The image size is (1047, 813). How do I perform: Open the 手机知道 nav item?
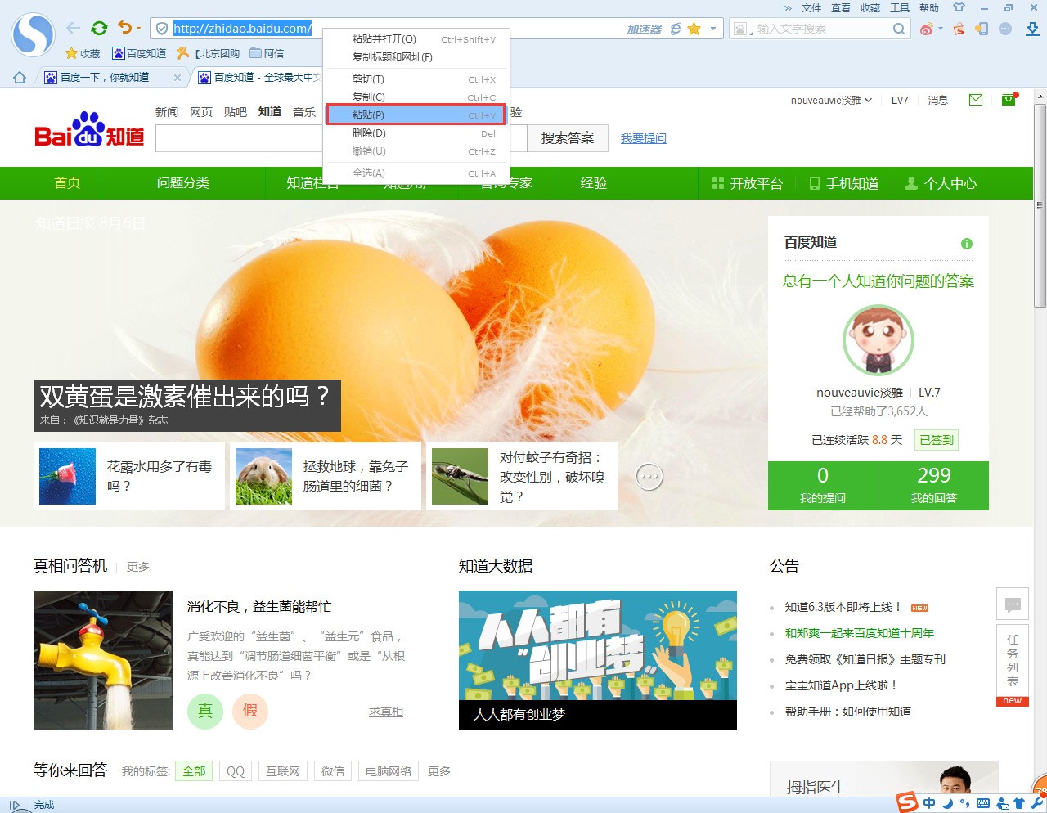(844, 183)
